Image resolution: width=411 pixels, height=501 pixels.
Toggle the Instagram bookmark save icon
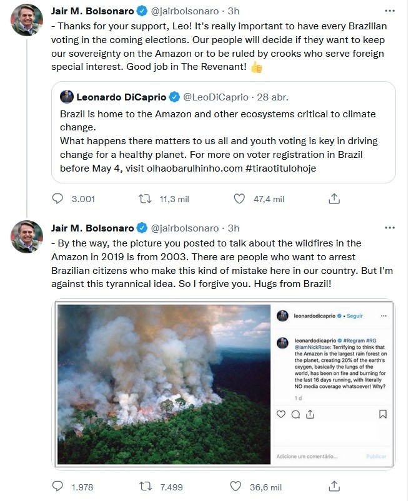click(383, 414)
